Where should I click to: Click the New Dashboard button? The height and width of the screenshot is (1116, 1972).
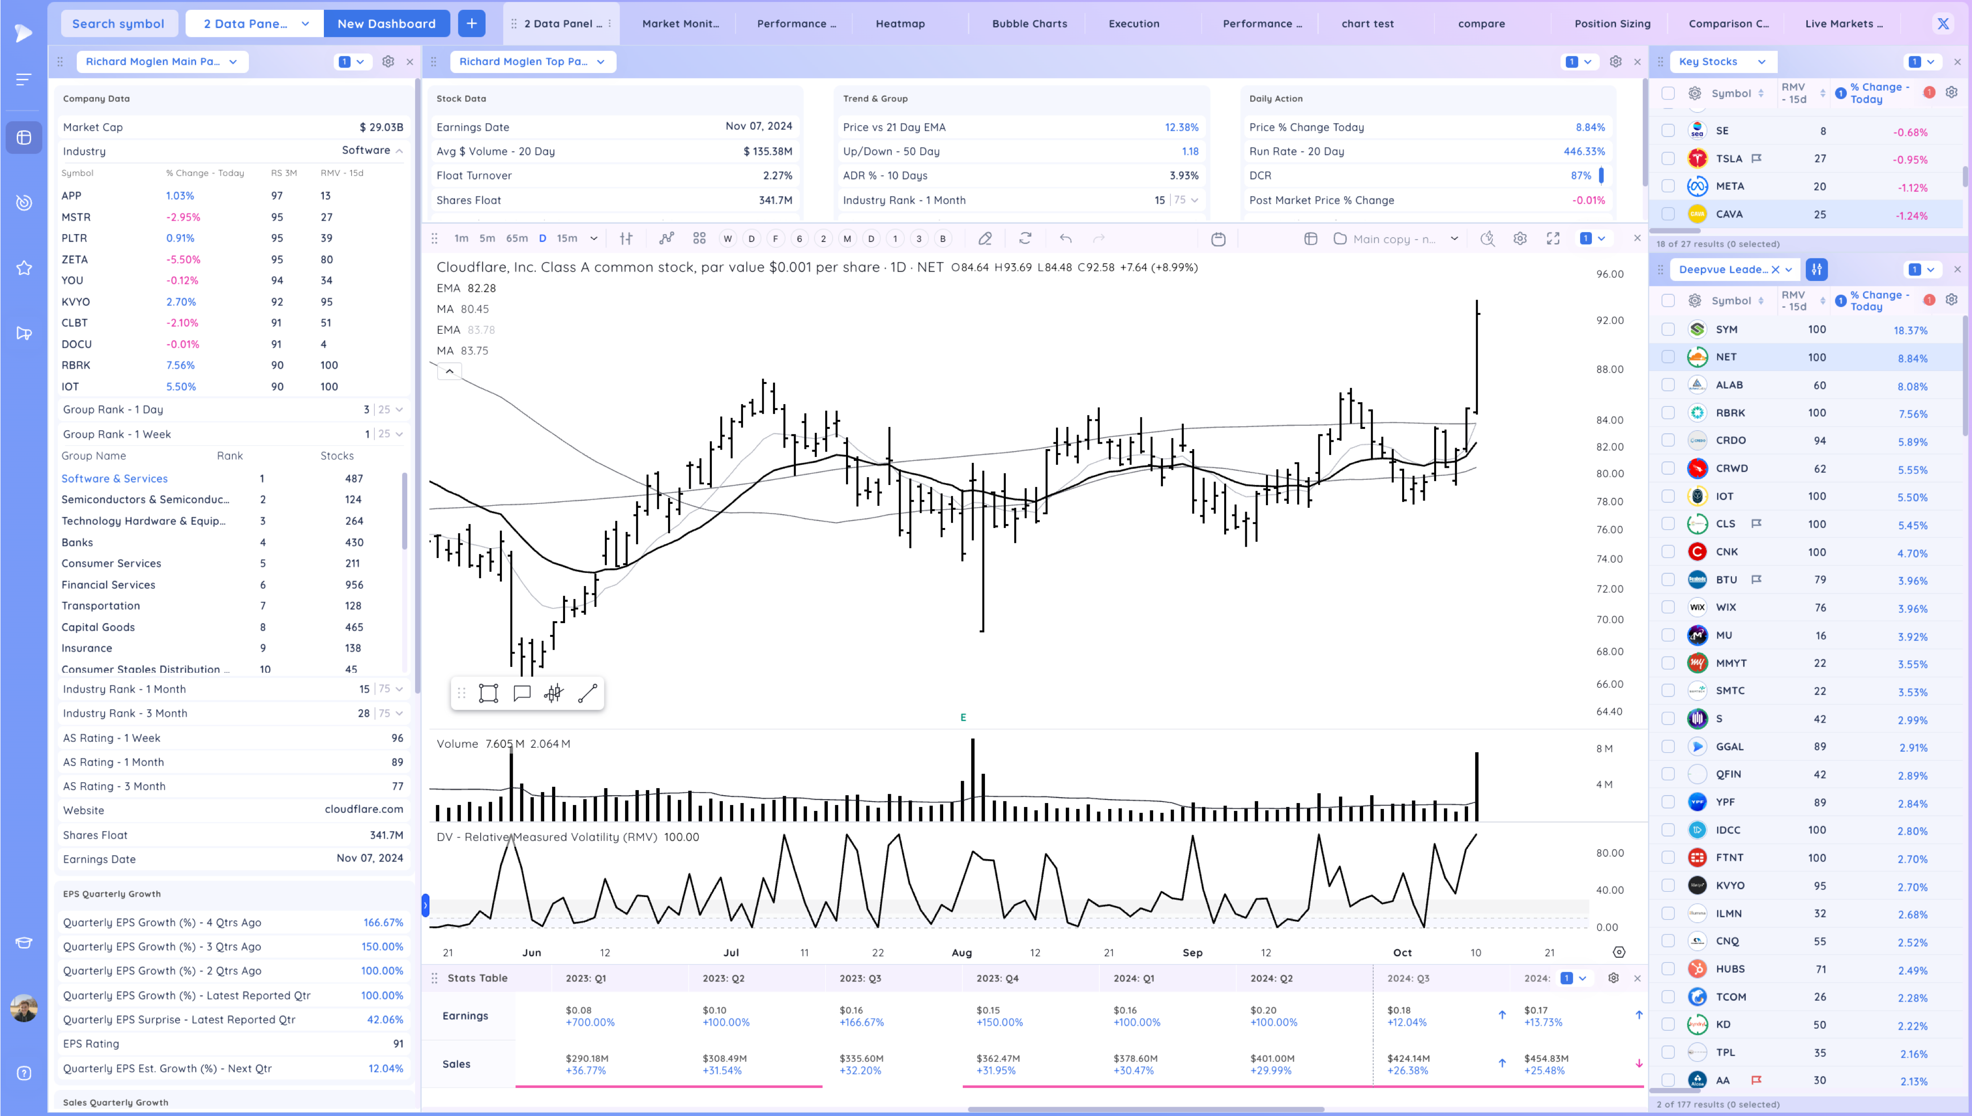tap(387, 24)
